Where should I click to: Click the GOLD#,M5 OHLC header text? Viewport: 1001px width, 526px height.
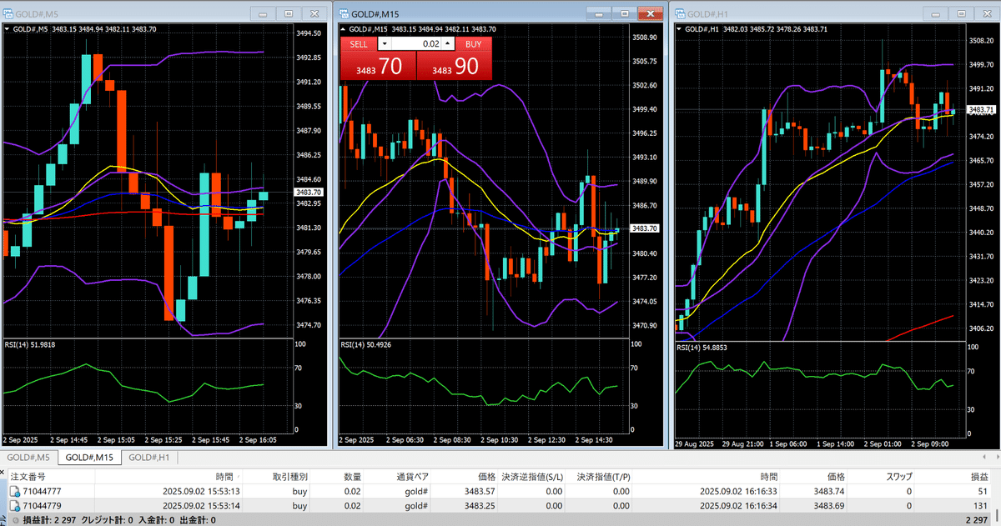83,29
